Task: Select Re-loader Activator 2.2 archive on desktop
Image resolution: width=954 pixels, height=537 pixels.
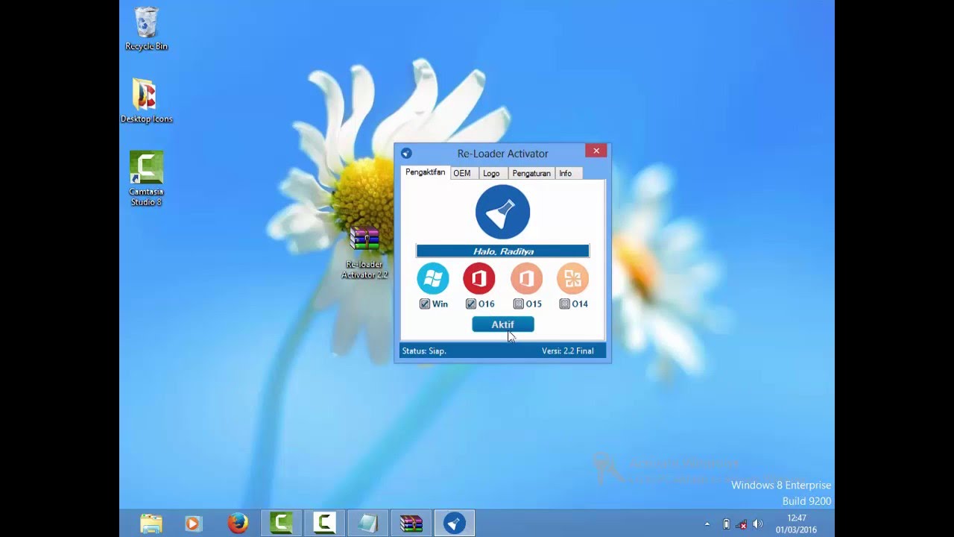Action: (364, 254)
